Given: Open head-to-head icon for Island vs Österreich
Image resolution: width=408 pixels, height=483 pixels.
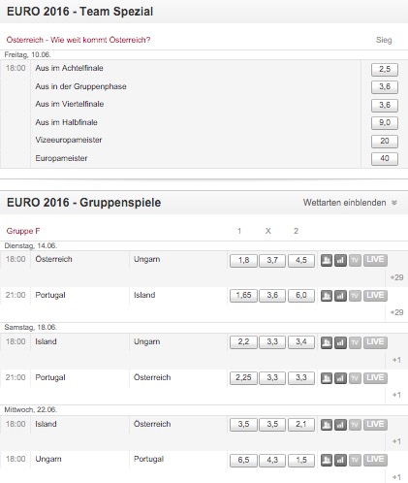Looking at the screenshot, I should tap(327, 425).
